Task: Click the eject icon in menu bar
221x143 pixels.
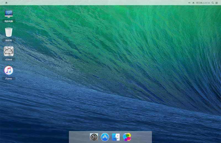Action: [193, 3]
